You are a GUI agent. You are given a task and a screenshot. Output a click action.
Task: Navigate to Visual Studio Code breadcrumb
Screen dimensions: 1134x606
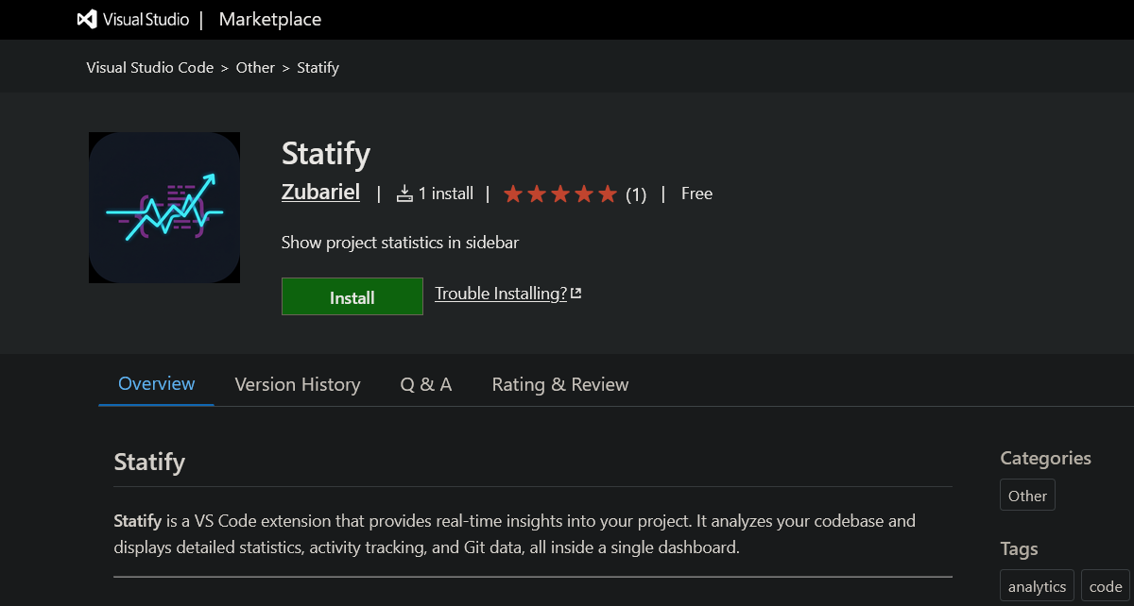pyautogui.click(x=149, y=67)
